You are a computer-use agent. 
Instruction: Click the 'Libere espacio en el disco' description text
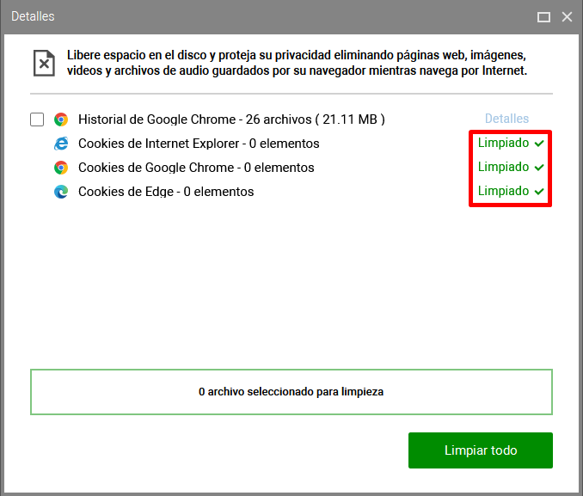coord(297,63)
